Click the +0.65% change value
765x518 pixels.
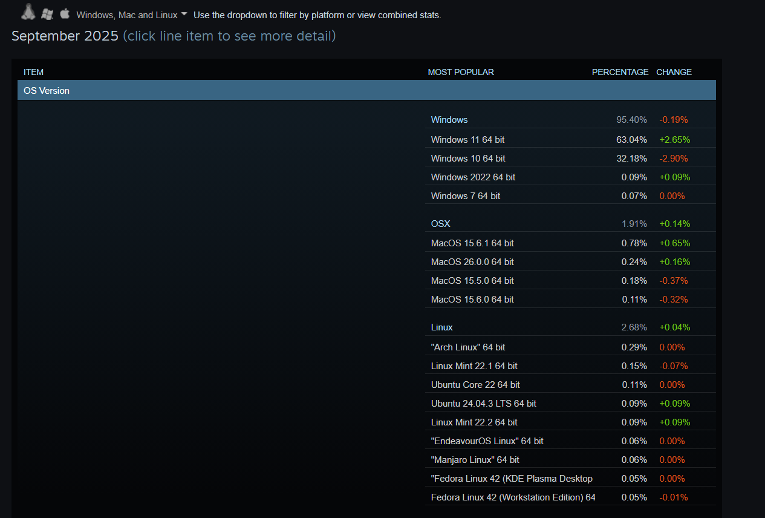pos(674,243)
